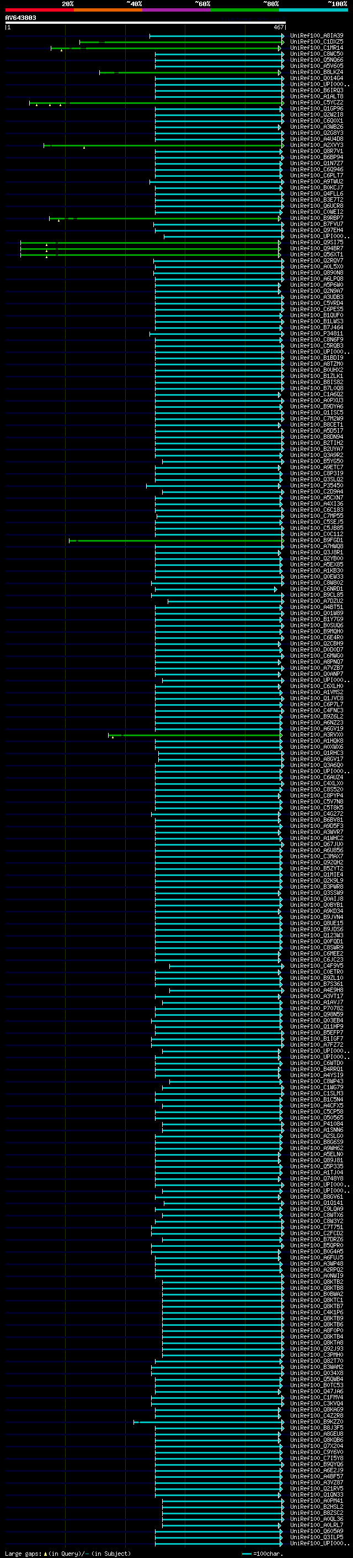Click the label UniRef100_C8S520
The image size is (353, 1558).
point(317,789)
